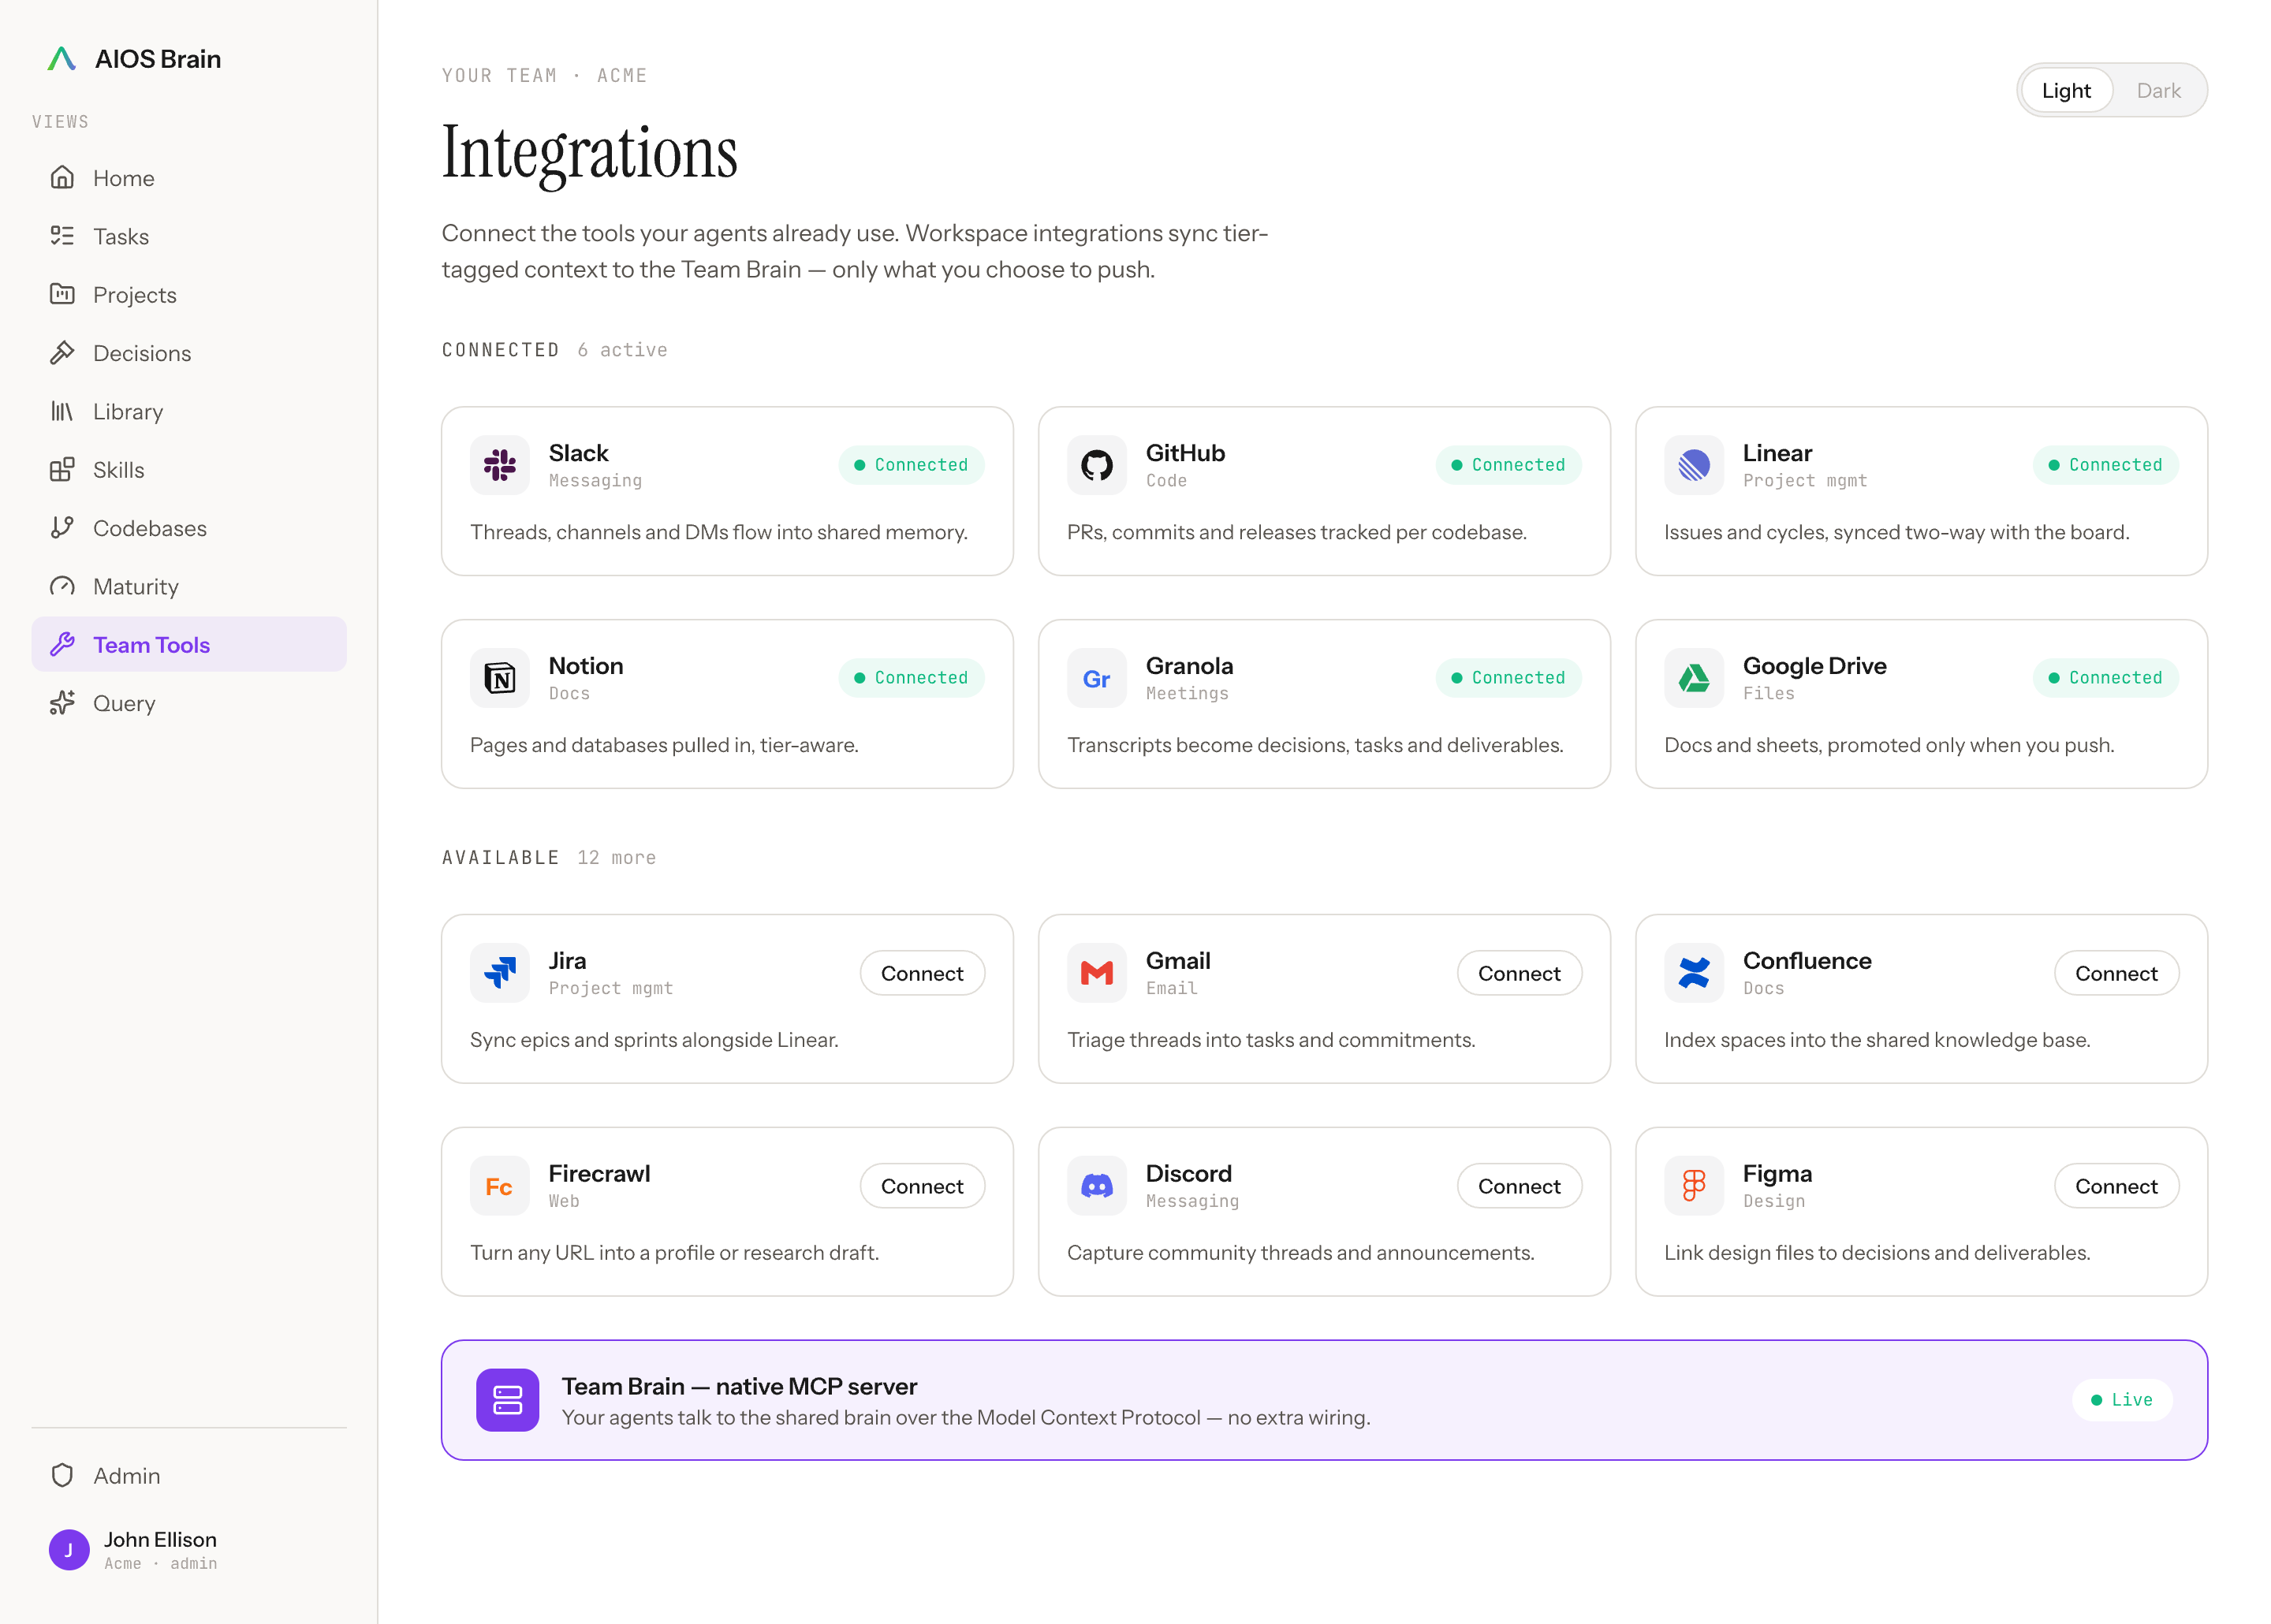Click the Team Tools wrench icon
This screenshot has width=2271, height=1624.
62,644
